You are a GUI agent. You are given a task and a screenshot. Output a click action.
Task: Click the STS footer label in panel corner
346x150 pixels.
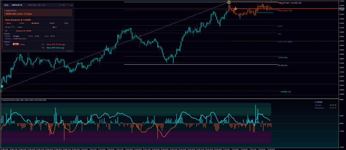point(69,51)
